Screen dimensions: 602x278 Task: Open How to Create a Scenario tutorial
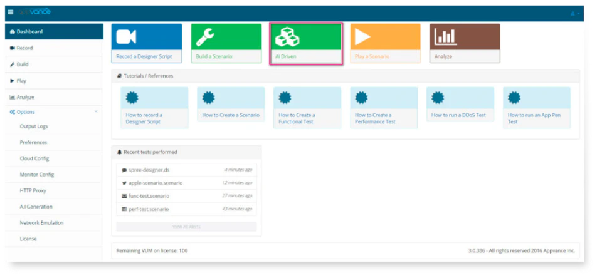click(231, 115)
